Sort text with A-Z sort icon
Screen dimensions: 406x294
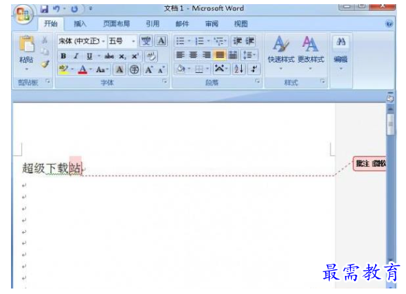point(238,69)
